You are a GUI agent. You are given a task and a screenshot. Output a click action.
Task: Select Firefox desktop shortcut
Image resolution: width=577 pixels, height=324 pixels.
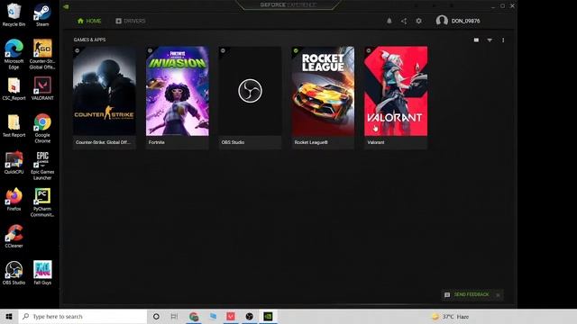click(x=14, y=199)
